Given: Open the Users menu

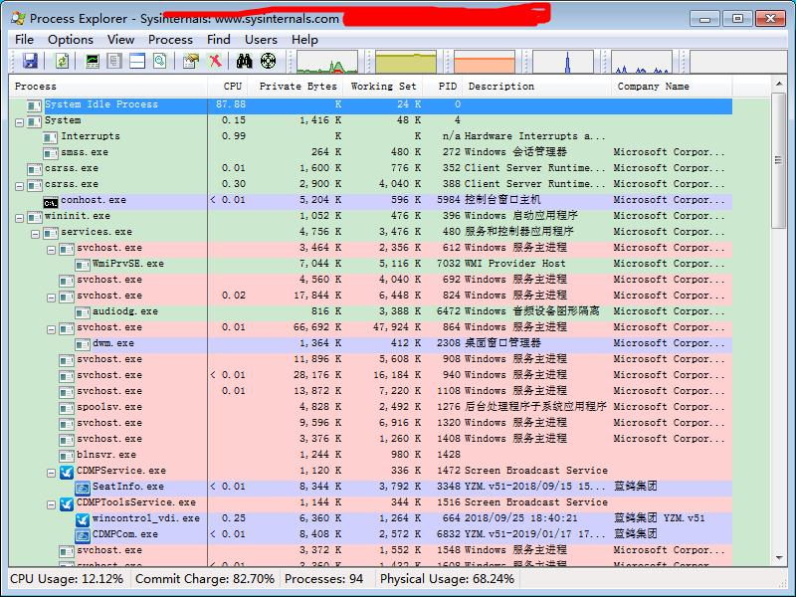Looking at the screenshot, I should (x=261, y=40).
